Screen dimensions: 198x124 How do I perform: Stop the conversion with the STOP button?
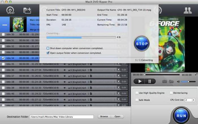tap(142, 44)
